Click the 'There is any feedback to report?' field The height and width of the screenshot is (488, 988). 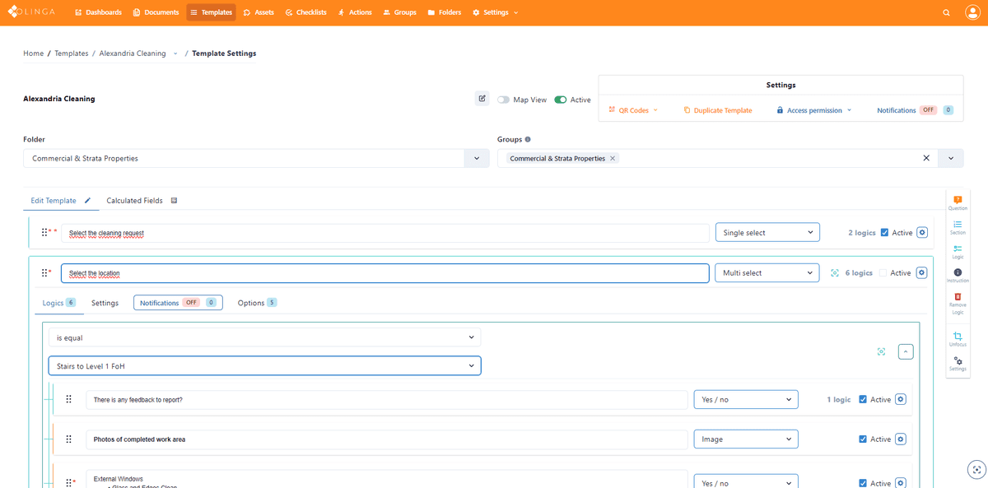pyautogui.click(x=386, y=400)
